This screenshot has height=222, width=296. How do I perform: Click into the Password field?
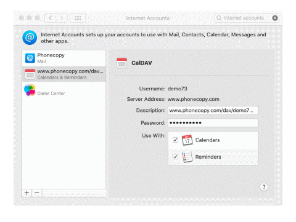coord(213,123)
